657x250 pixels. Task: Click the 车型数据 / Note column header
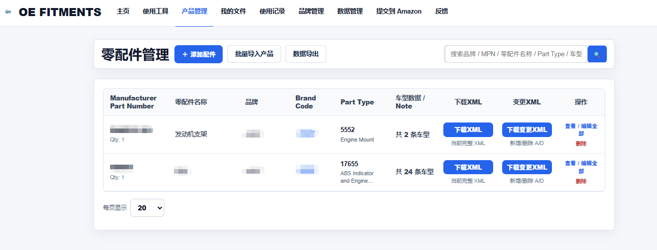pyautogui.click(x=410, y=102)
